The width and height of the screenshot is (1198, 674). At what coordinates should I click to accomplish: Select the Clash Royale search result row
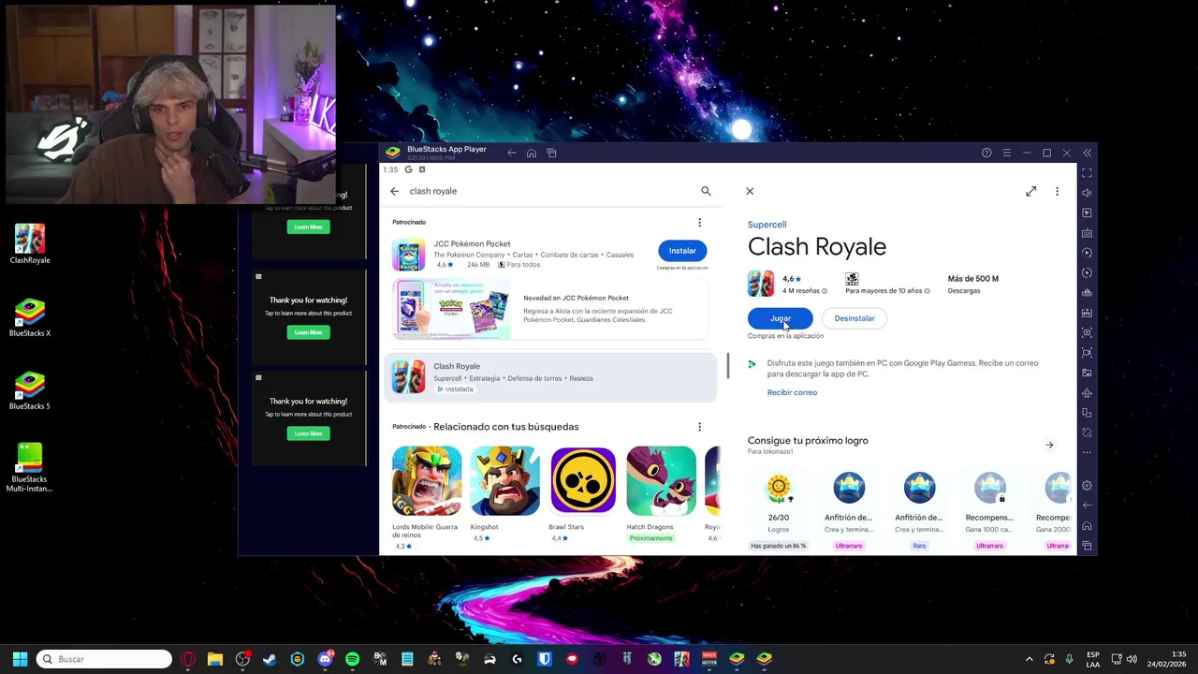[x=550, y=377]
